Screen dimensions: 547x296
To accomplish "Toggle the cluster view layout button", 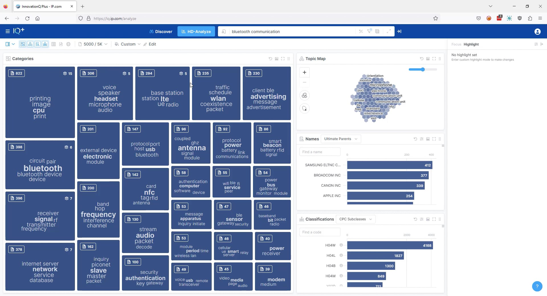I will 30,44.
